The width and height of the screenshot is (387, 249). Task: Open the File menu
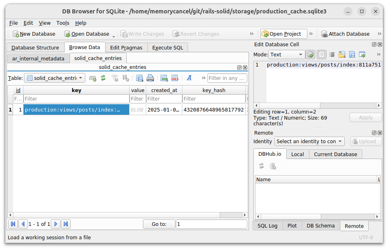[x=13, y=23]
